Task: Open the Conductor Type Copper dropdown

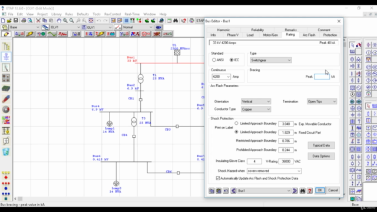Action: pyautogui.click(x=256, y=109)
